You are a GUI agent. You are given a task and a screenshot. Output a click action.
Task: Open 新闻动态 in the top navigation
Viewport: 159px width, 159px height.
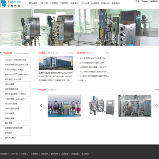[106, 3]
